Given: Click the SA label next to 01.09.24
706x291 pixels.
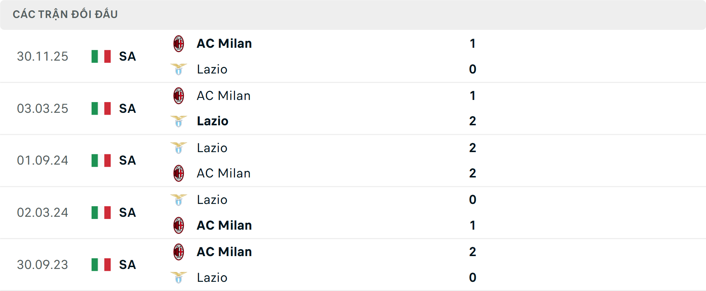Looking at the screenshot, I should 127,160.
